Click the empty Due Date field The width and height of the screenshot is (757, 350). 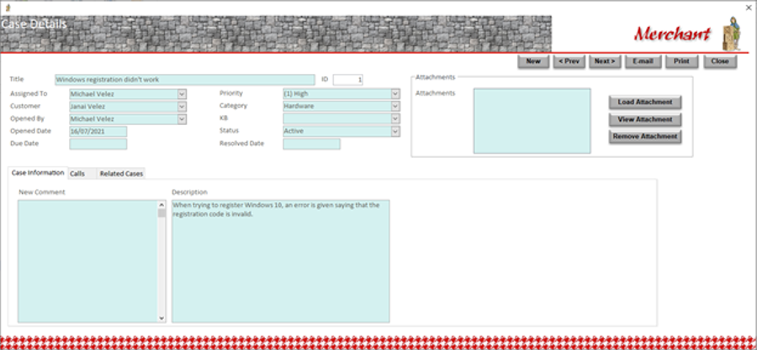point(98,144)
